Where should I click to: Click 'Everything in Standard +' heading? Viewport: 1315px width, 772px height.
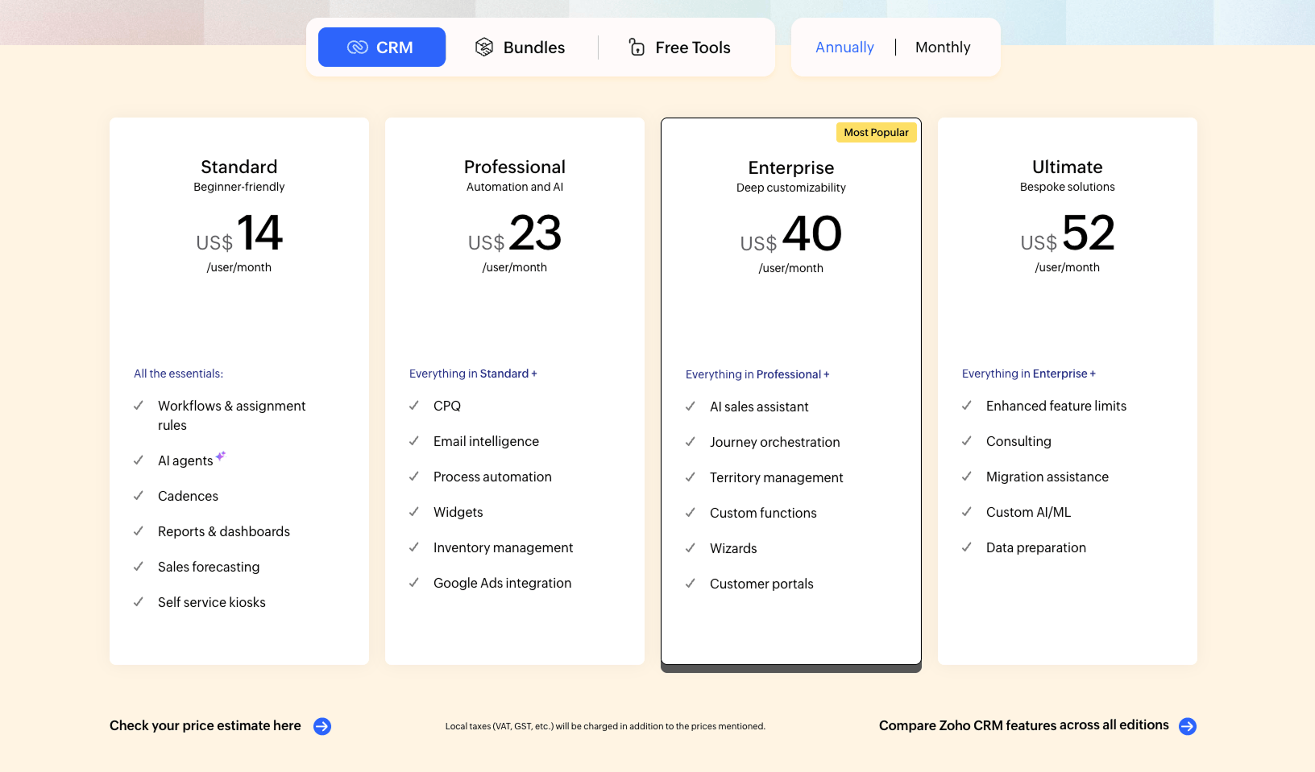point(473,374)
